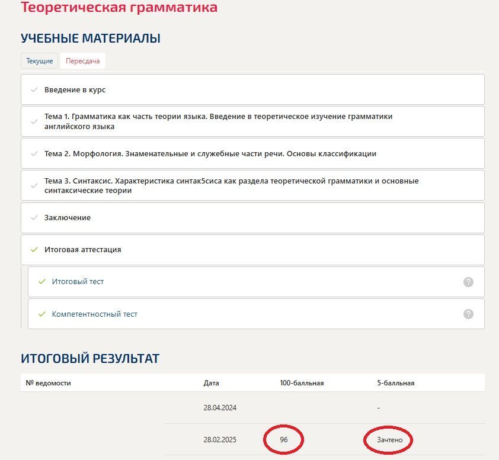The image size is (499, 460).
Task: Expand the Заключение section
Action: 252,218
